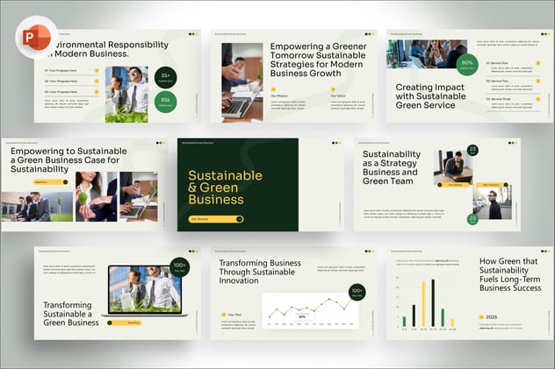555x369 pixels.
Task: Click the line chart on Sustainable Innovation slide
Action: click(305, 309)
